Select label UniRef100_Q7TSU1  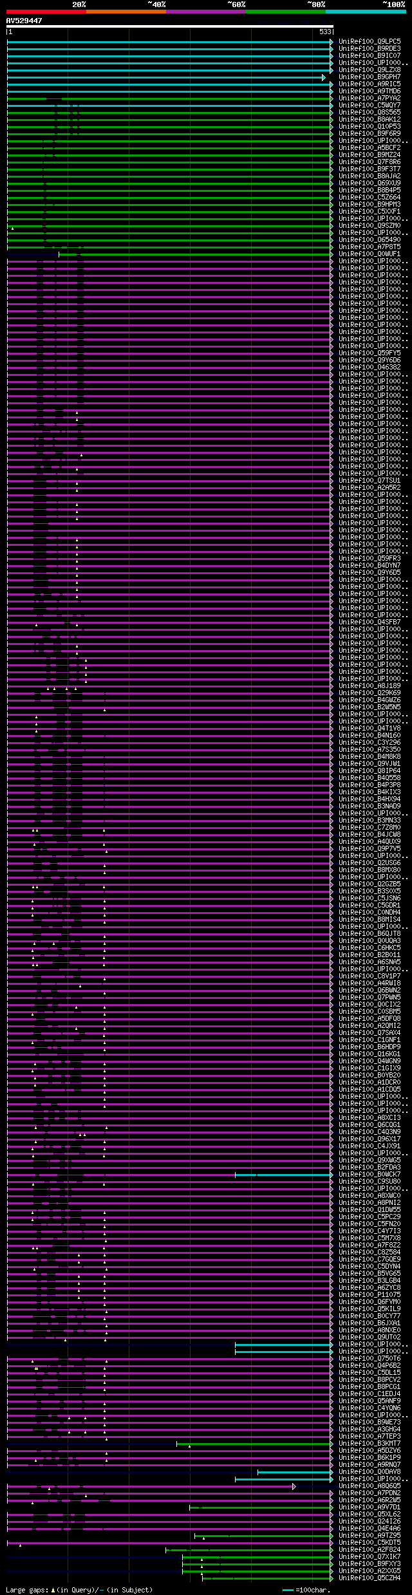click(370, 480)
